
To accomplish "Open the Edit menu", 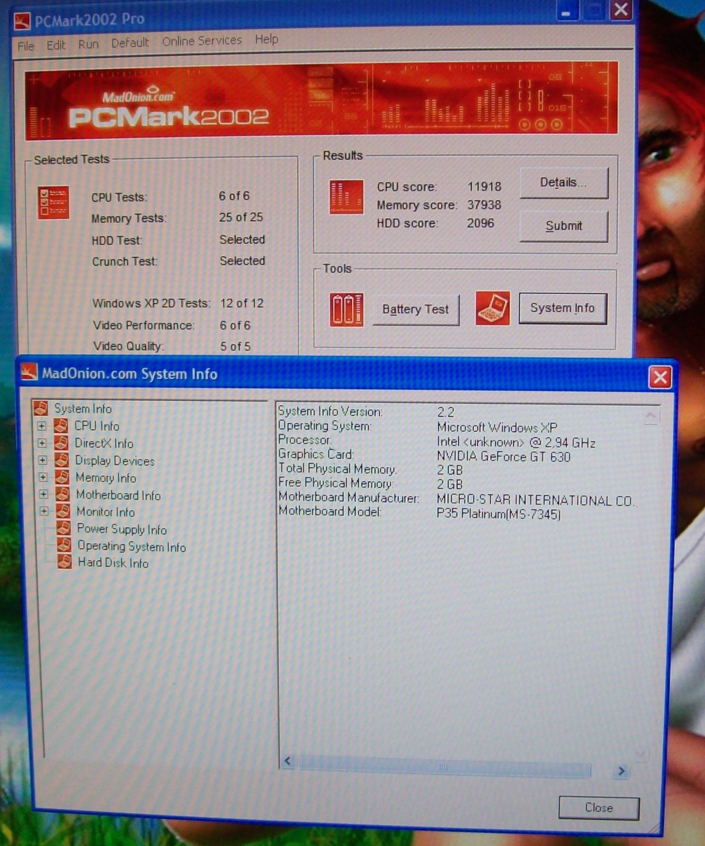I will click(x=56, y=45).
